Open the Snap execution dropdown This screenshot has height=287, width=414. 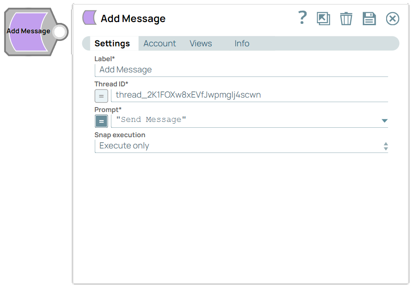pos(241,145)
